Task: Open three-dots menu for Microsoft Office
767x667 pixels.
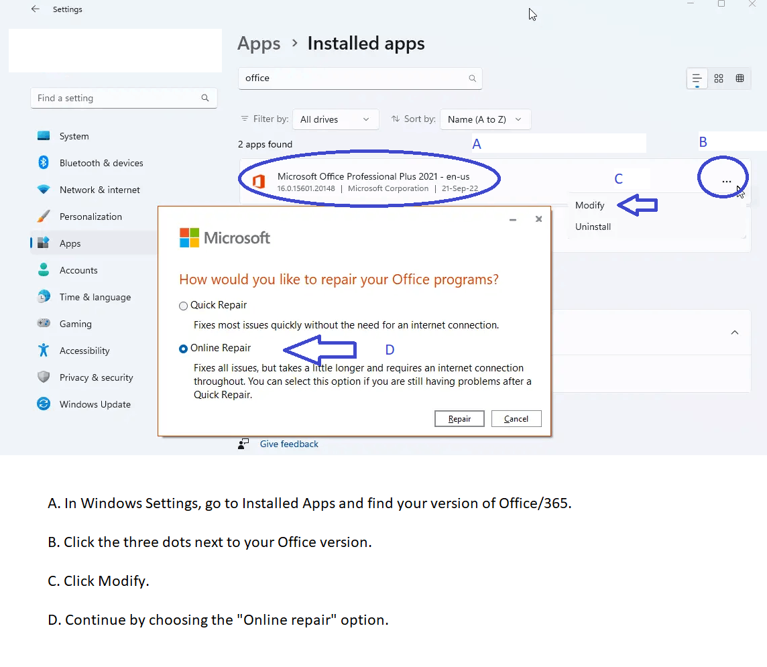Action: pyautogui.click(x=726, y=182)
